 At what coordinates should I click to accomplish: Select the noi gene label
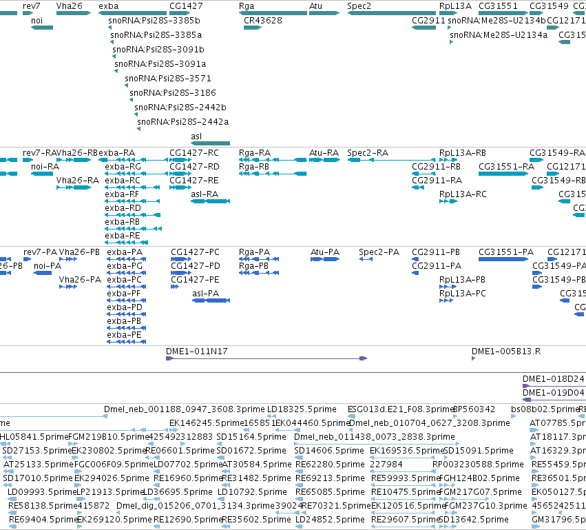click(x=36, y=21)
